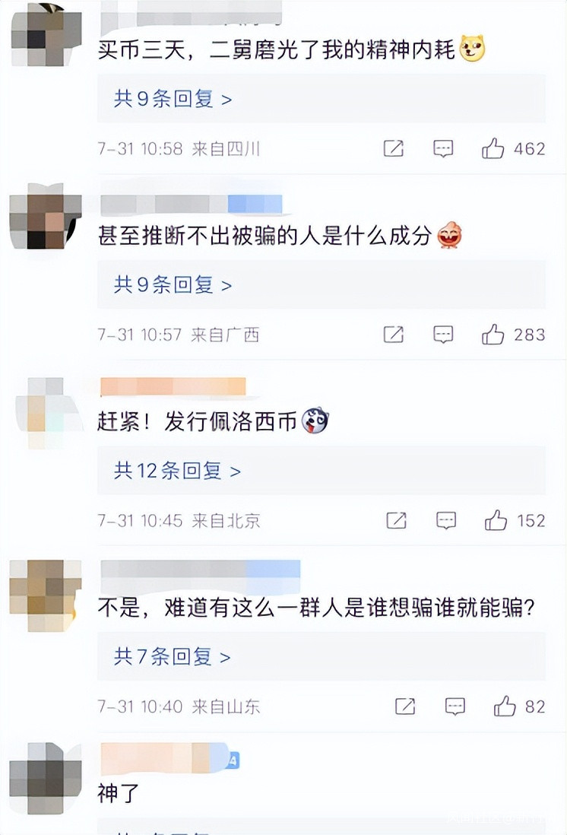567x835 pixels.
Task: Share the comment from 四川
Action: (394, 148)
